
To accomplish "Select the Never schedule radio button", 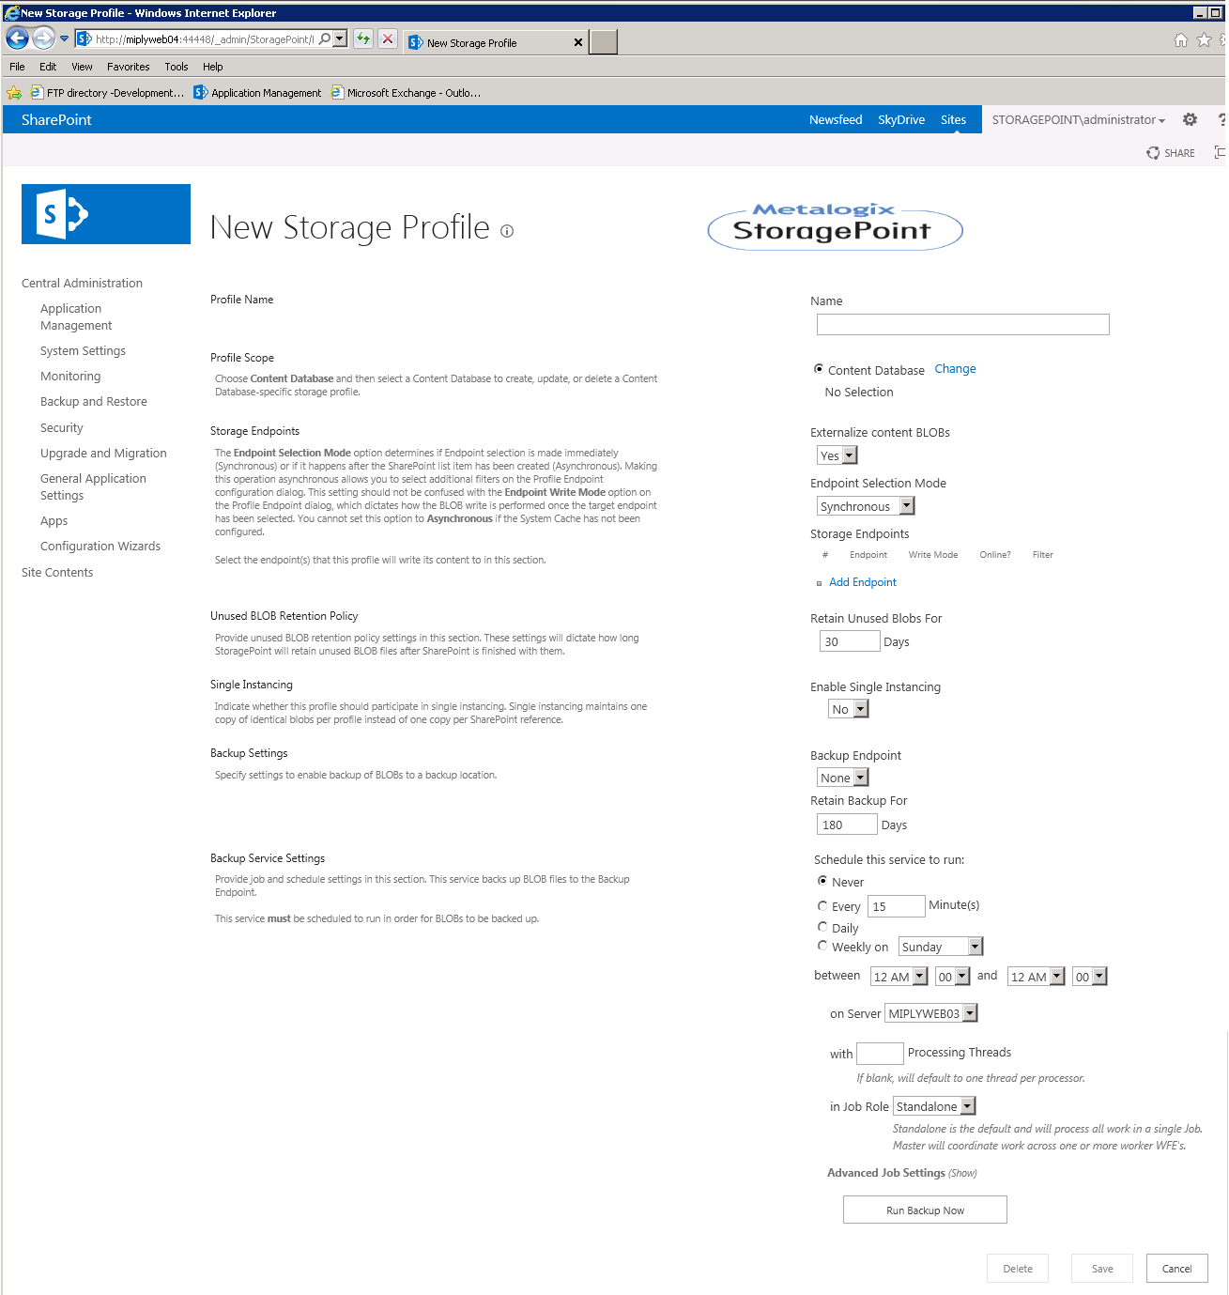I will [x=822, y=881].
